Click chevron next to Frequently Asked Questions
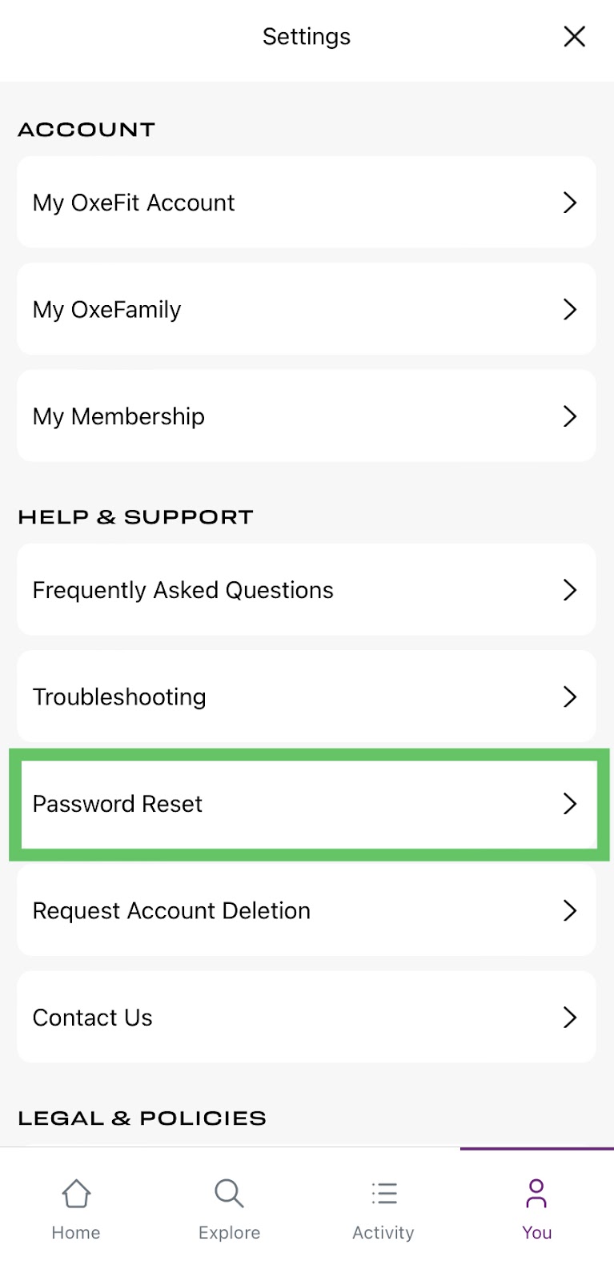The width and height of the screenshot is (614, 1281). (569, 590)
